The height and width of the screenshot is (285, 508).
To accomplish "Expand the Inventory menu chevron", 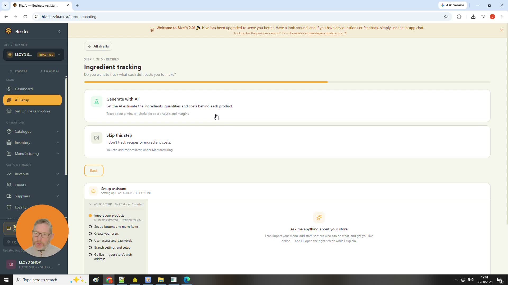I will coord(58,142).
